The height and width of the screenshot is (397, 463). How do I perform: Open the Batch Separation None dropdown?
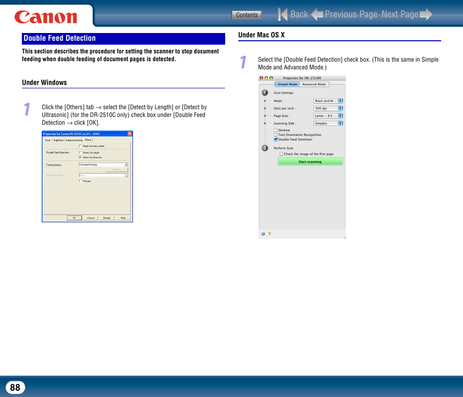[x=103, y=175]
